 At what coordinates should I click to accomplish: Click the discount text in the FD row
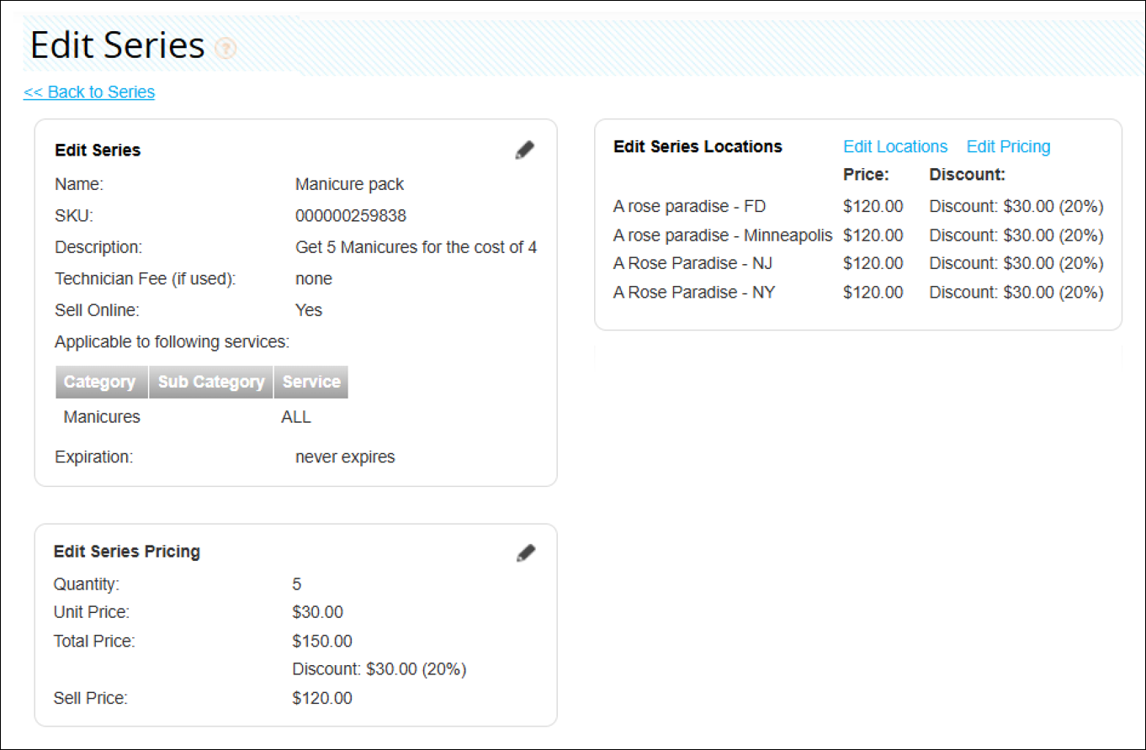pyautogui.click(x=1016, y=207)
